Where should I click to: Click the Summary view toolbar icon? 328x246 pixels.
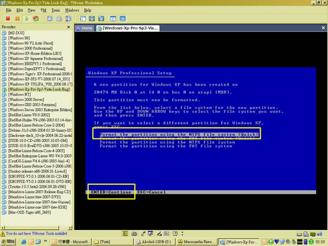point(113,18)
